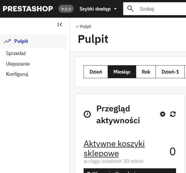
Task: Open Aktywne koszyki sklepowe link
Action: coord(114,148)
